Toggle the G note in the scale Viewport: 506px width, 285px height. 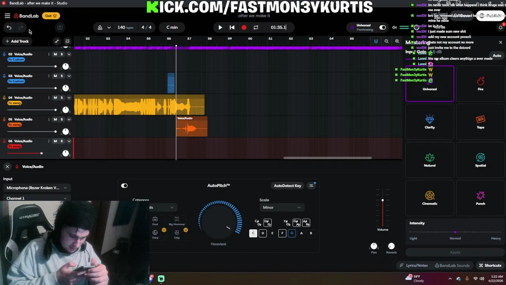(292, 233)
